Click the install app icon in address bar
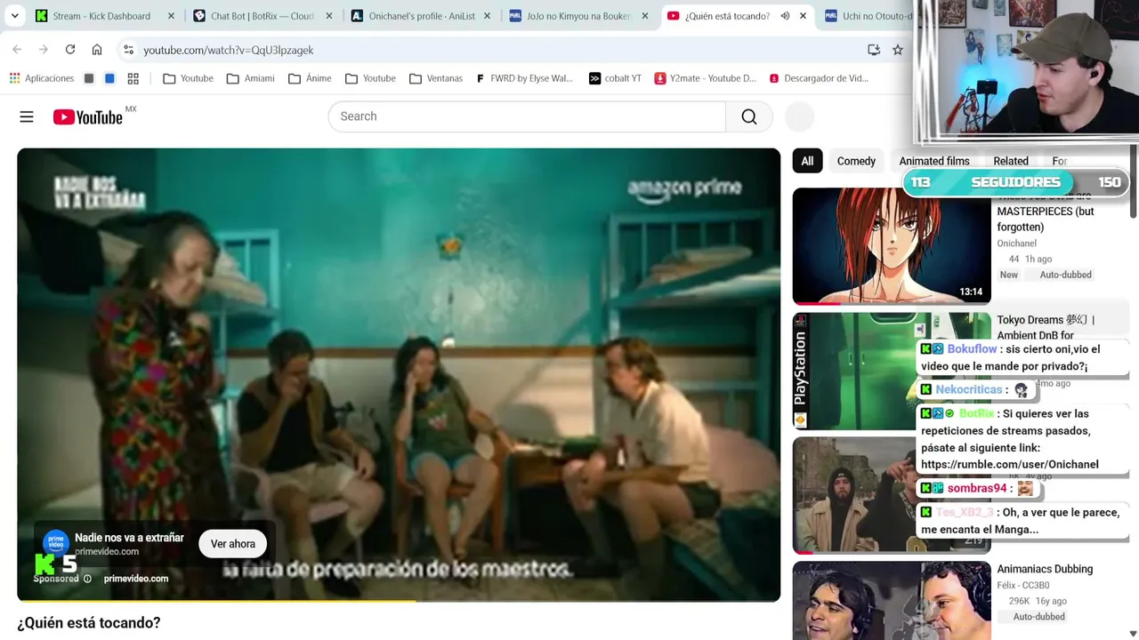The width and height of the screenshot is (1139, 640). (x=874, y=50)
